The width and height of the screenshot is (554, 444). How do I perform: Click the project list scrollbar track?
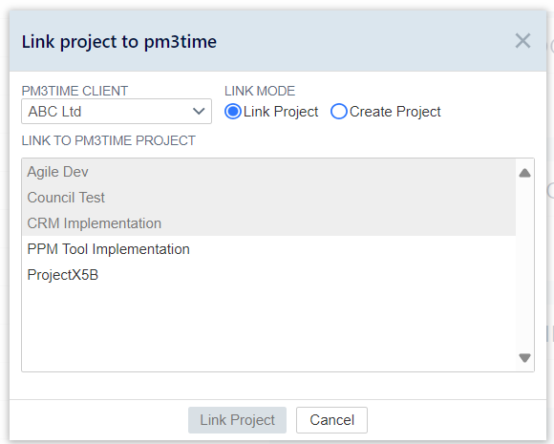[524, 264]
